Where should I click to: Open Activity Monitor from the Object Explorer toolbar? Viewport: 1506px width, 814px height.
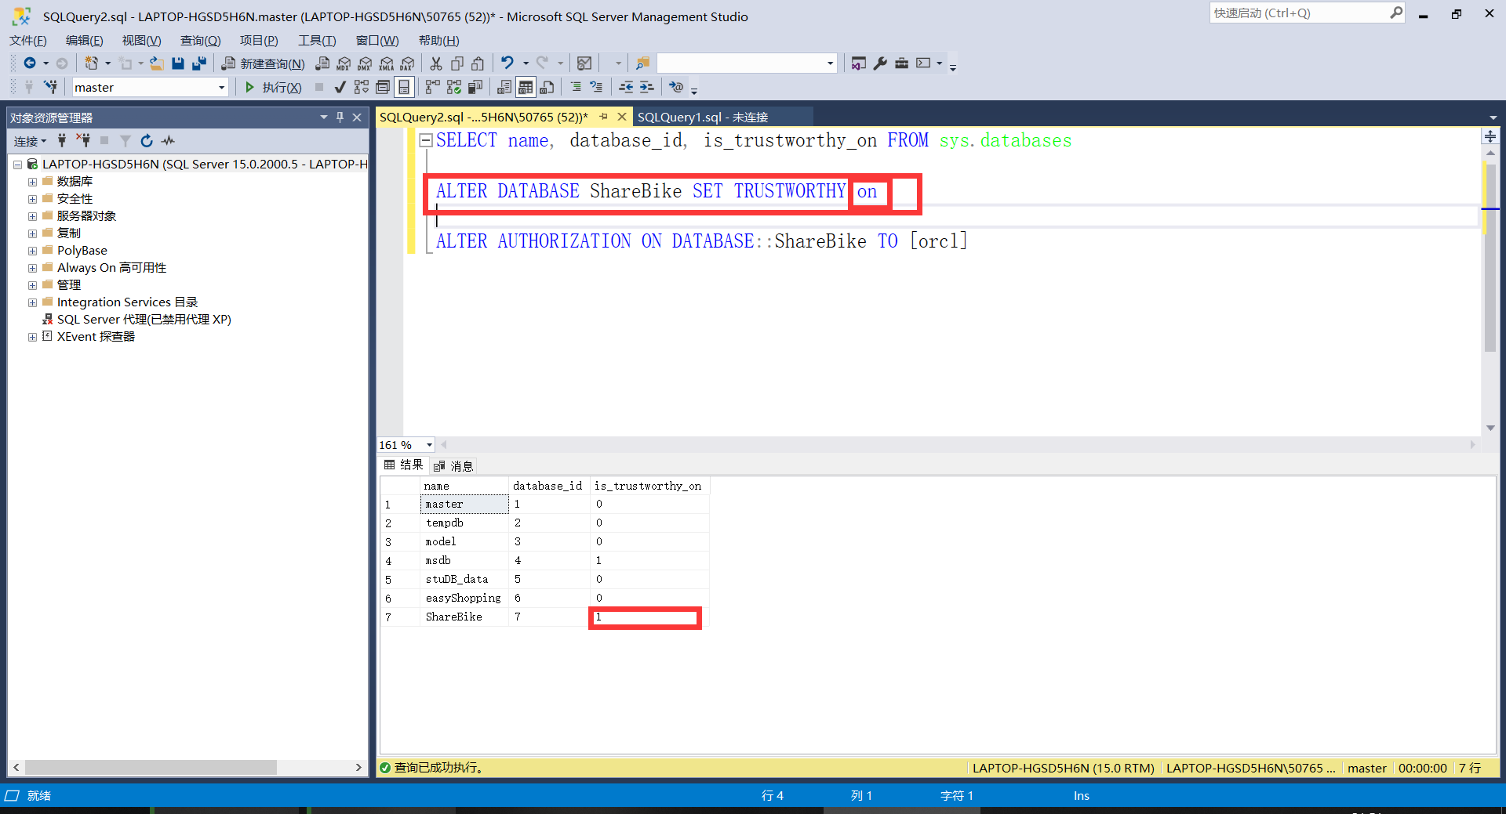[x=168, y=141]
